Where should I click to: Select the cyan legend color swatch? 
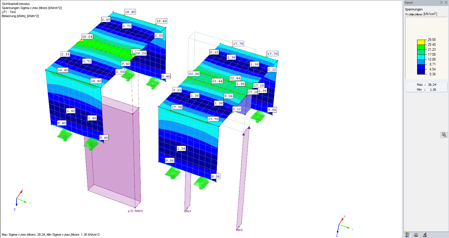[x=421, y=57]
